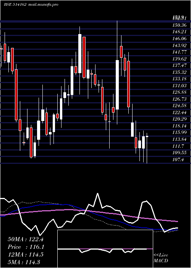Click the '5MA : 114.3' readout
This screenshot has width=191, height=268.
pos(24,262)
